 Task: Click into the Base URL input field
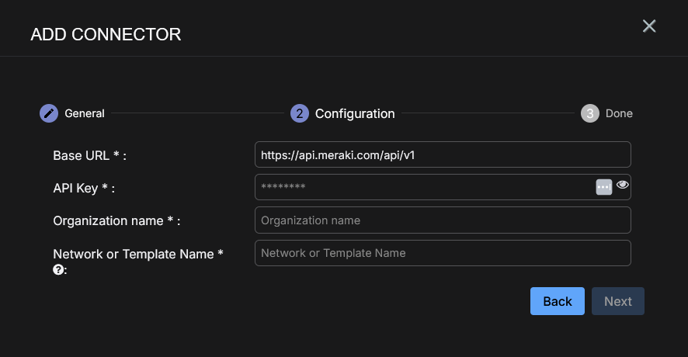tap(442, 155)
